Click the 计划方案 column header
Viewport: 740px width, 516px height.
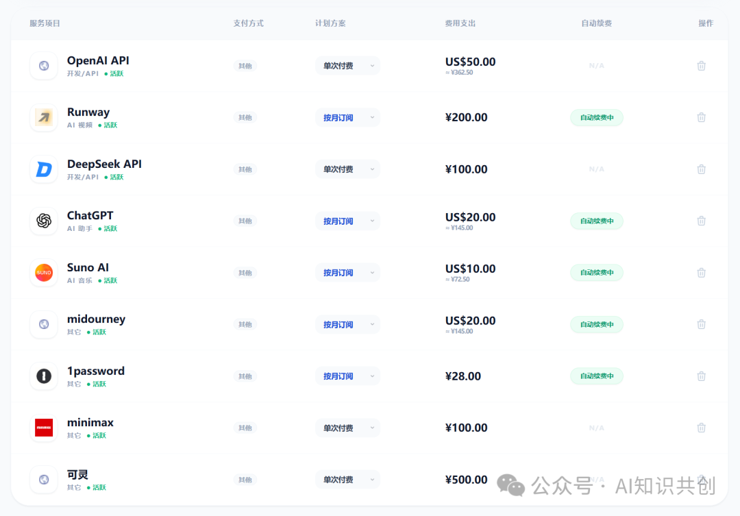click(x=330, y=23)
